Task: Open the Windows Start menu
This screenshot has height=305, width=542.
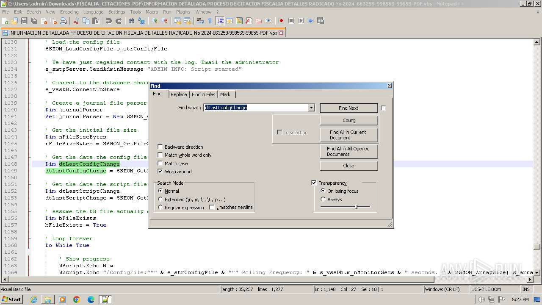Action: 11,299
